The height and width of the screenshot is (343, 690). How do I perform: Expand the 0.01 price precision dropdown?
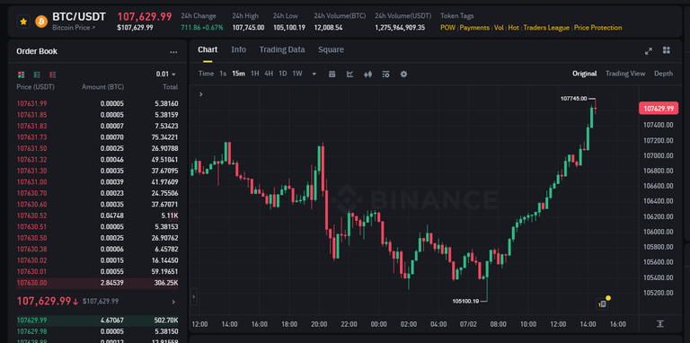point(166,75)
